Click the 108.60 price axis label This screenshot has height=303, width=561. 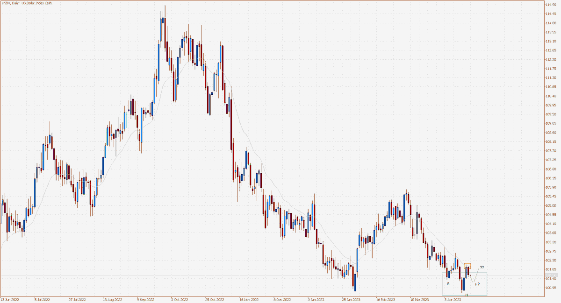coord(550,133)
